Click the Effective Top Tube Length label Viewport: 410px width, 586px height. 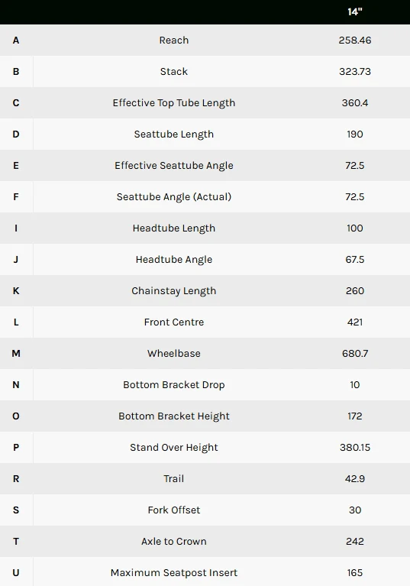pos(173,103)
